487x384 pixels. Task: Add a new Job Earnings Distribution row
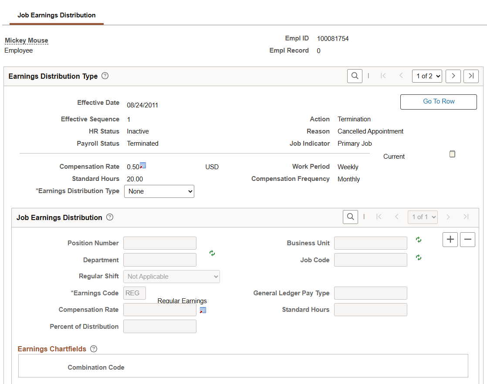tap(450, 240)
